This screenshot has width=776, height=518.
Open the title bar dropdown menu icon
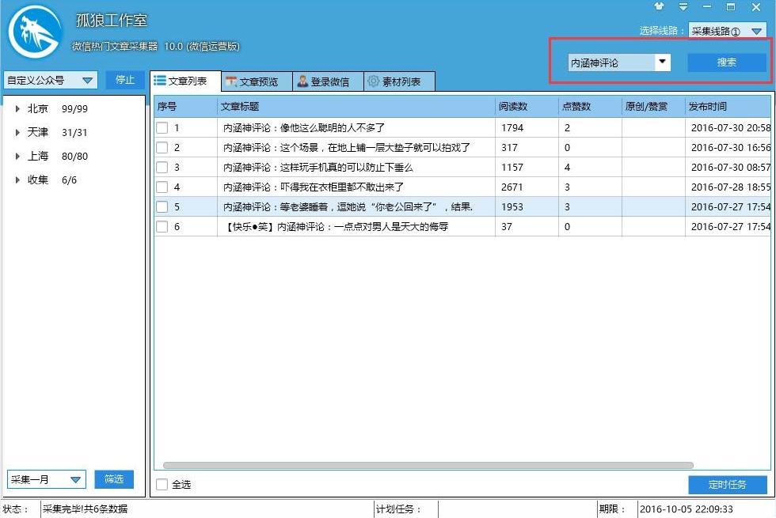click(683, 6)
